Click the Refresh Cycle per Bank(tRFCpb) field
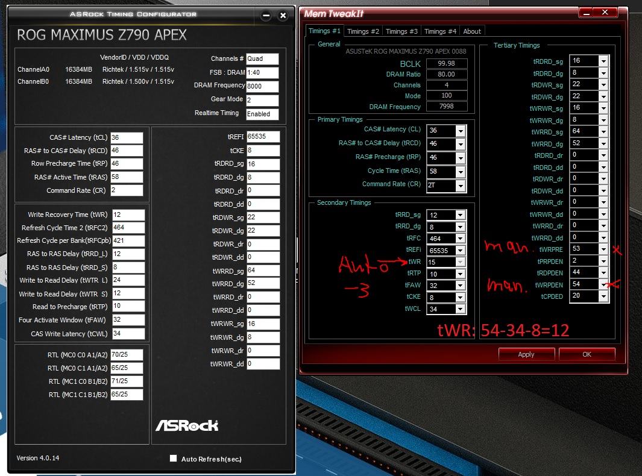This screenshot has width=642, height=476. [x=128, y=240]
